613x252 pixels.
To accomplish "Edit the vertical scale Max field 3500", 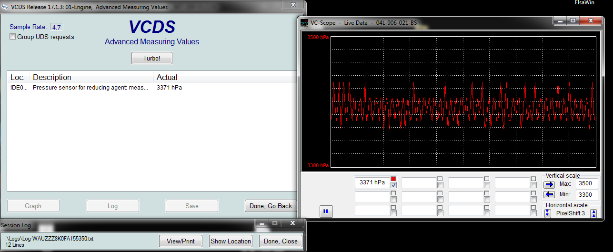I will pyautogui.click(x=587, y=184).
